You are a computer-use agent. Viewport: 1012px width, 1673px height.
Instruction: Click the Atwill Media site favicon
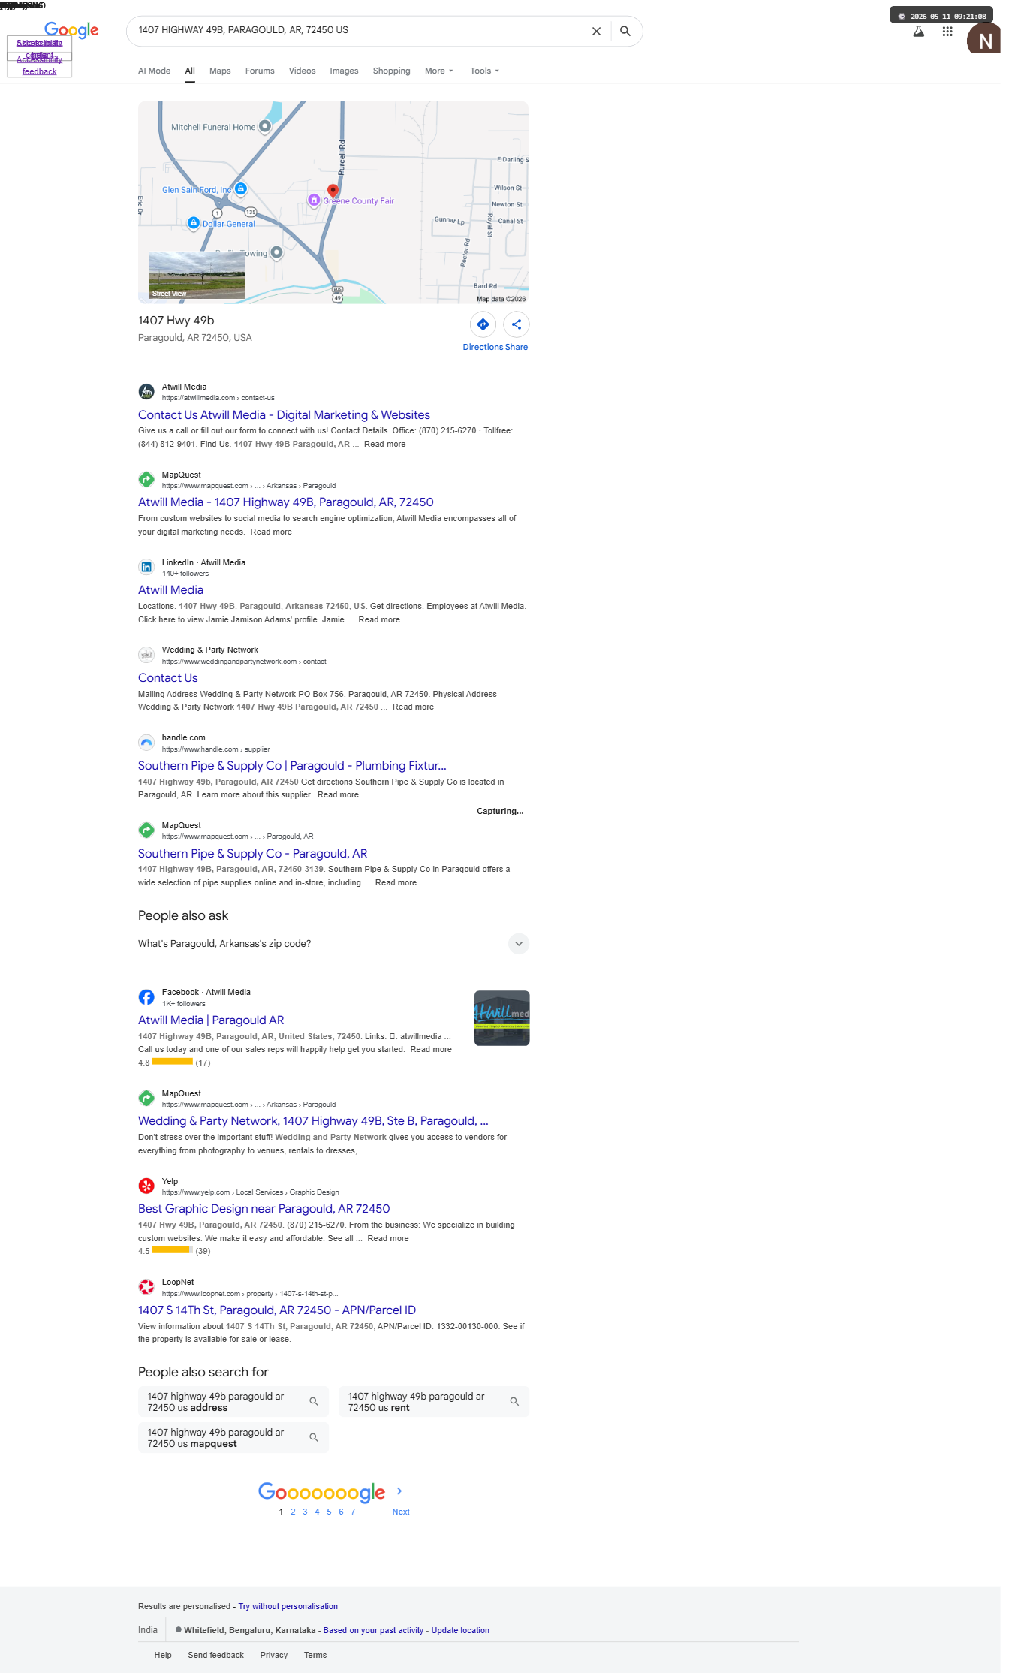(146, 391)
